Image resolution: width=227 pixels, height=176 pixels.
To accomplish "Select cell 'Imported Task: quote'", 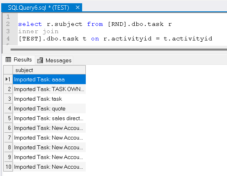I will (49, 108).
